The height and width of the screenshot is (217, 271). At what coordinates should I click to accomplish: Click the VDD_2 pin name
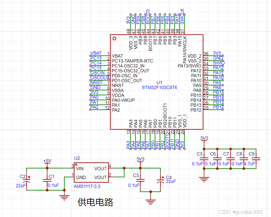pyautogui.click(x=195, y=56)
